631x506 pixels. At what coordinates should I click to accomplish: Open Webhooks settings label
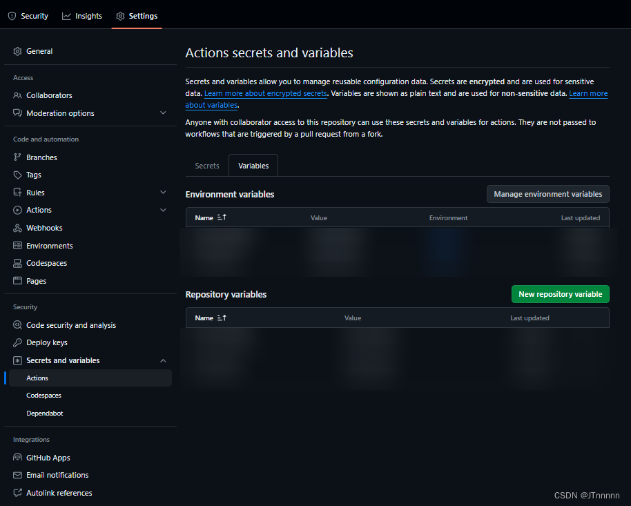pos(44,228)
